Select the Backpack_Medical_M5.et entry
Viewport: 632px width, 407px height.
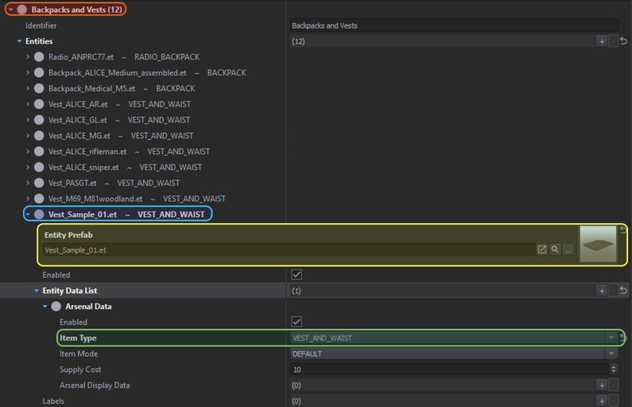92,89
